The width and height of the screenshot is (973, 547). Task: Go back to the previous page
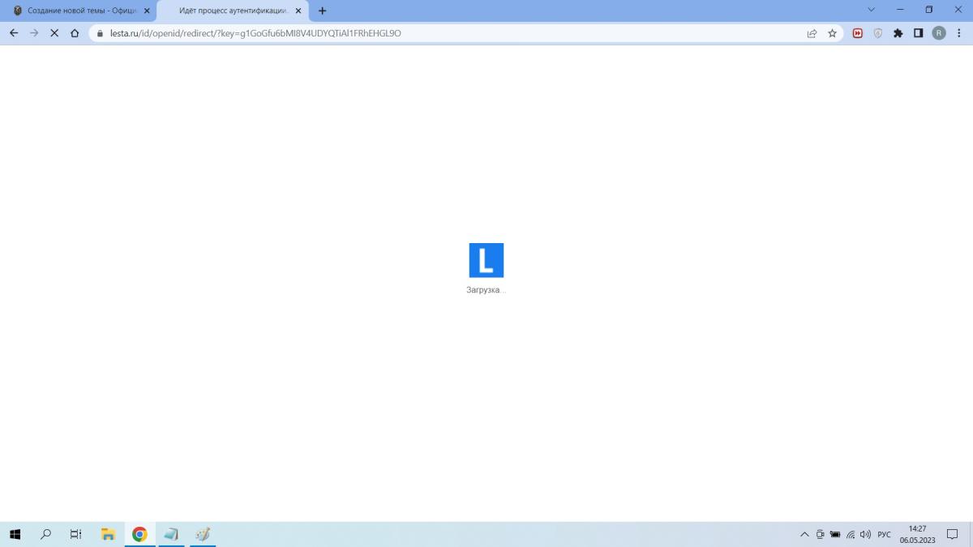pyautogui.click(x=14, y=33)
